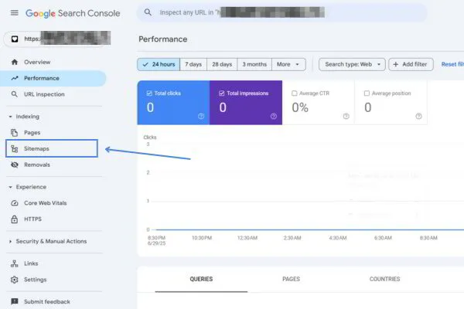
Task: Toggle the Total clicks checkbox
Action: pos(150,93)
